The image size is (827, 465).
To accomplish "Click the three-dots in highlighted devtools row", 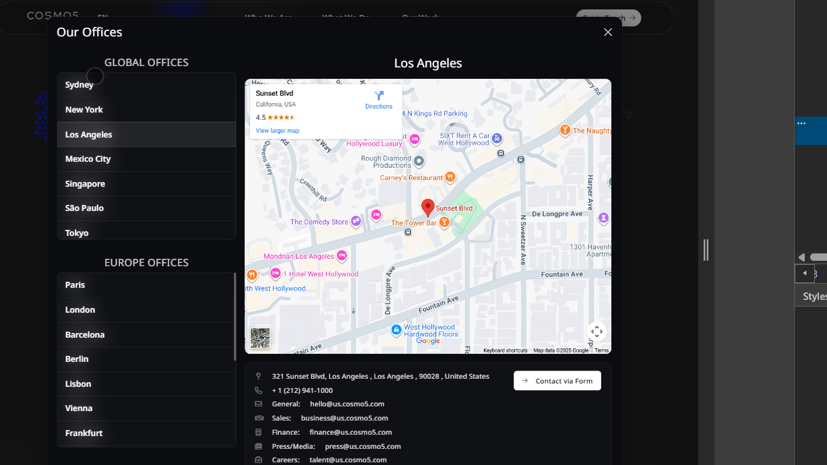I will coord(801,123).
